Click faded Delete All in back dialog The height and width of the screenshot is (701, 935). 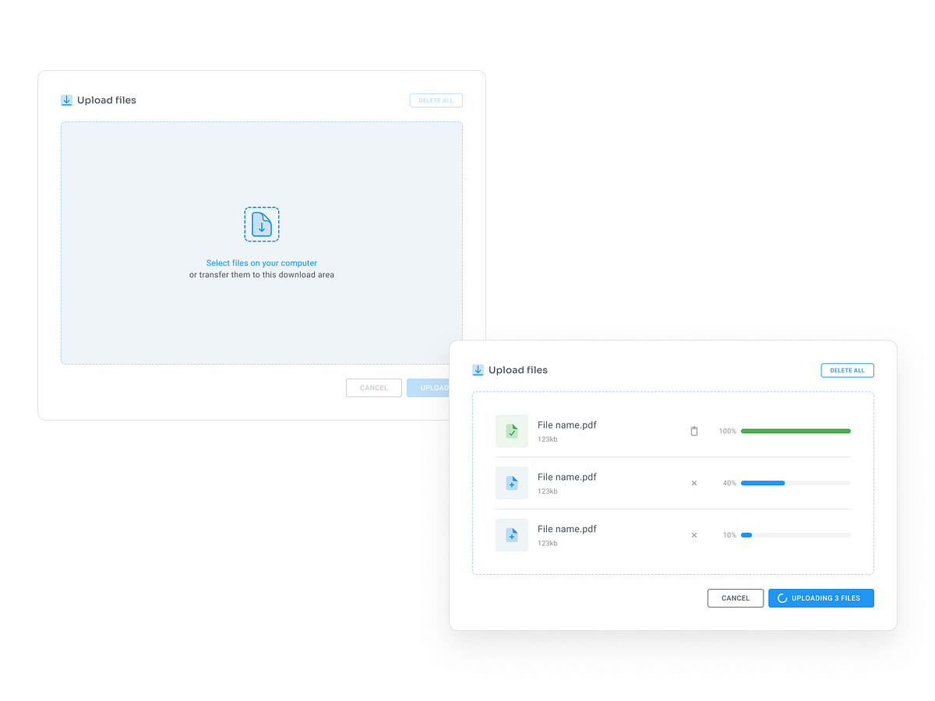click(x=436, y=100)
